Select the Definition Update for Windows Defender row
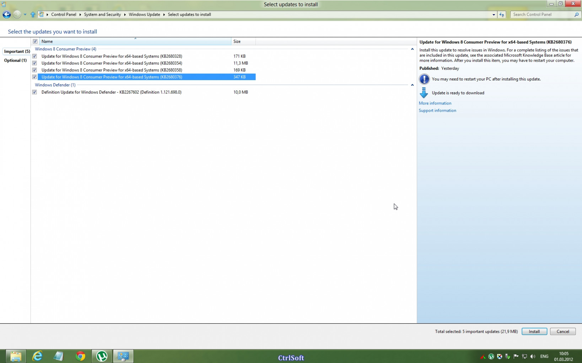 (146, 92)
